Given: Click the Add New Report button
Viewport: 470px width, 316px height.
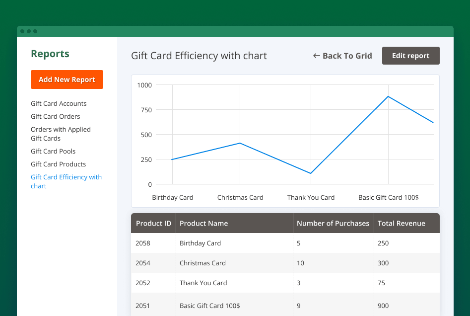Looking at the screenshot, I should [67, 79].
